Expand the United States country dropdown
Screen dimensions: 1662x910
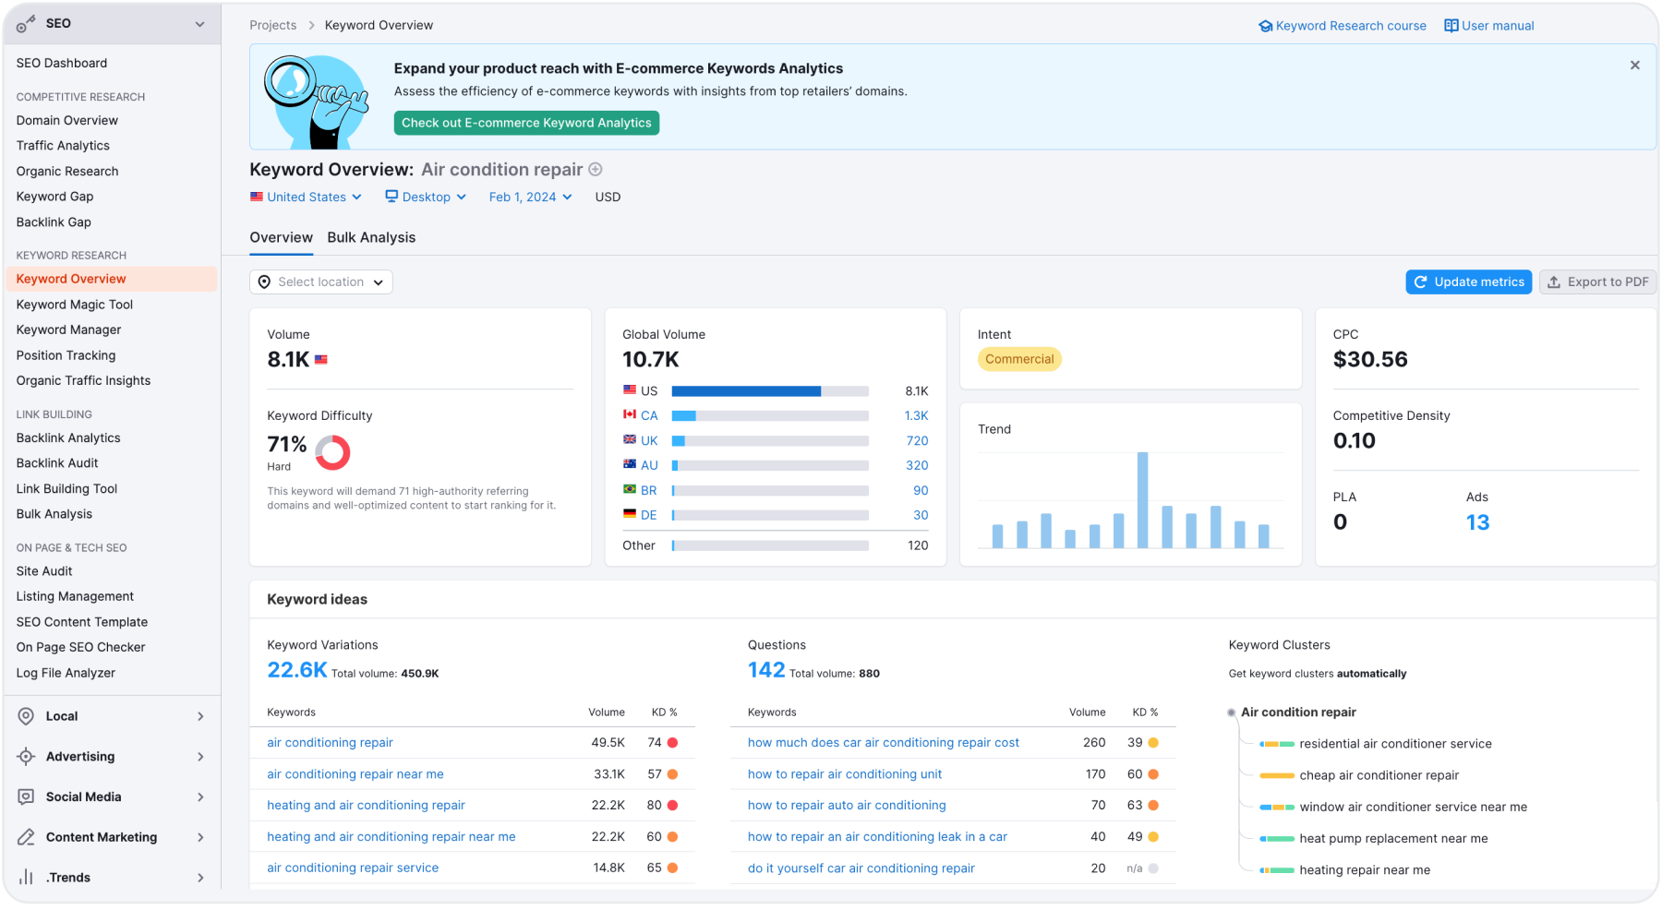307,197
